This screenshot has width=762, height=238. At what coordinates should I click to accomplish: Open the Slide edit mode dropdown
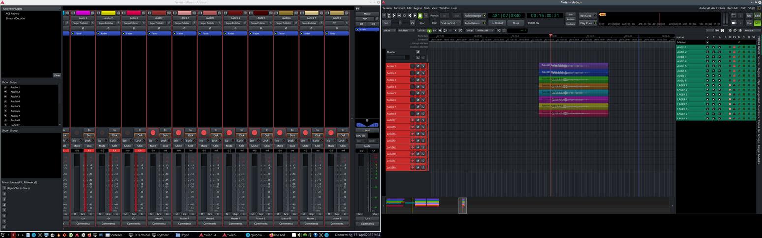tap(389, 30)
